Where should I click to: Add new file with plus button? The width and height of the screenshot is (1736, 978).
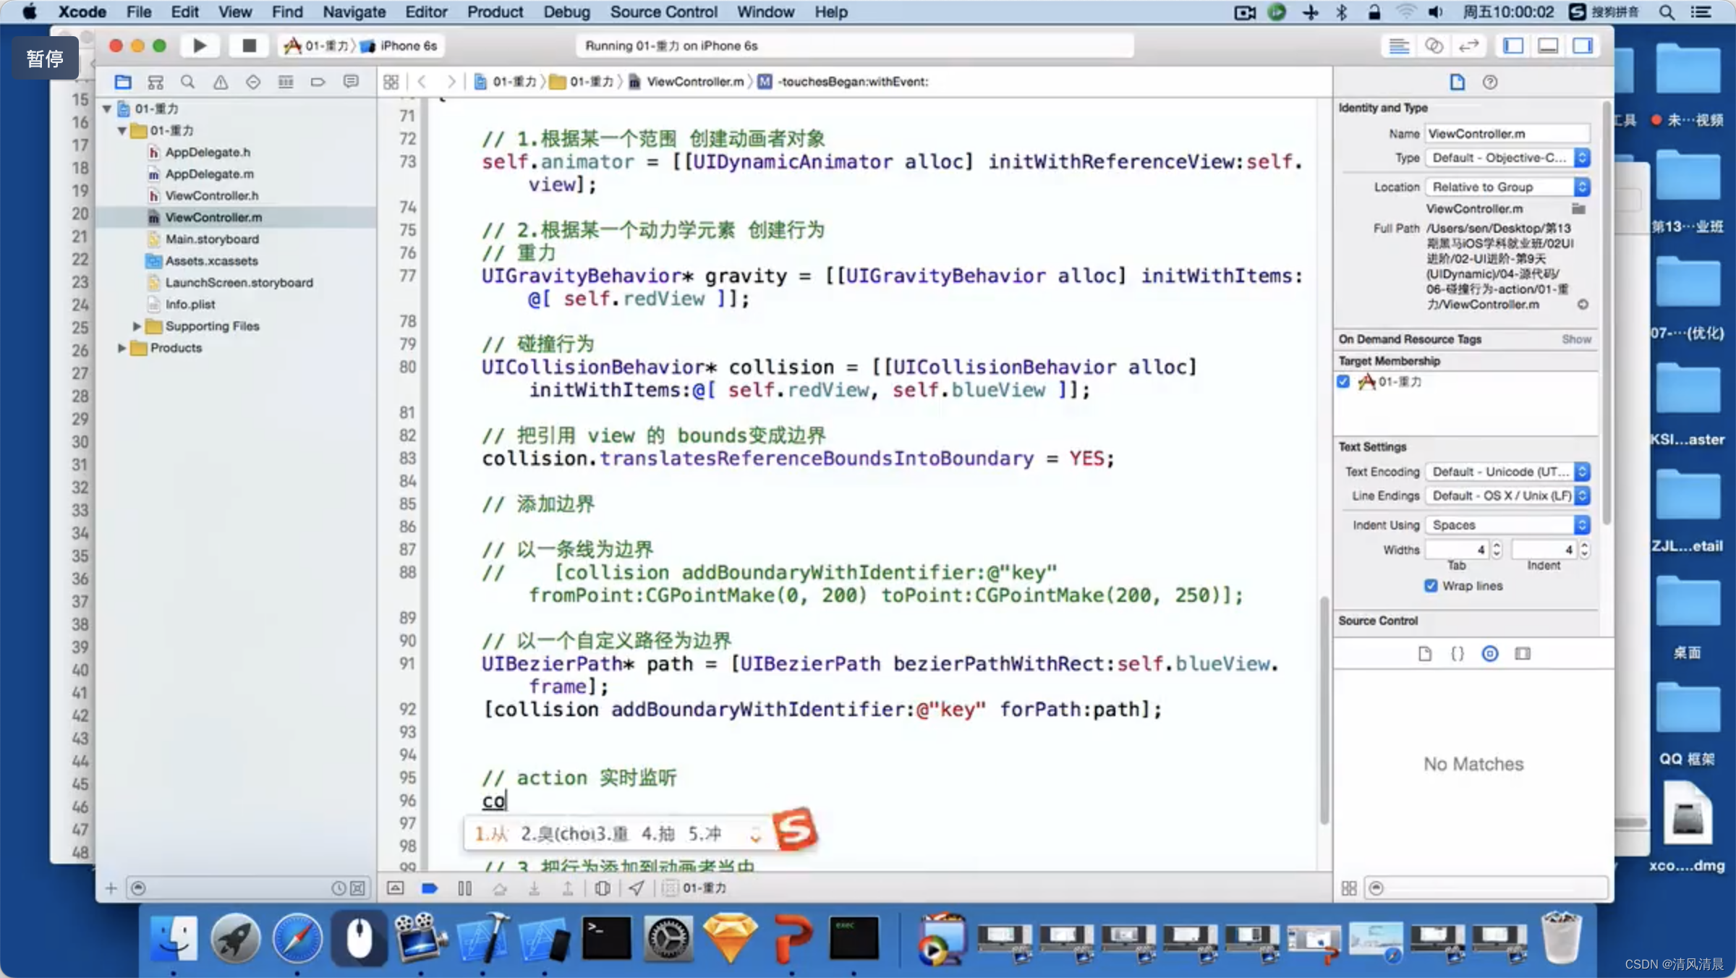(x=111, y=888)
